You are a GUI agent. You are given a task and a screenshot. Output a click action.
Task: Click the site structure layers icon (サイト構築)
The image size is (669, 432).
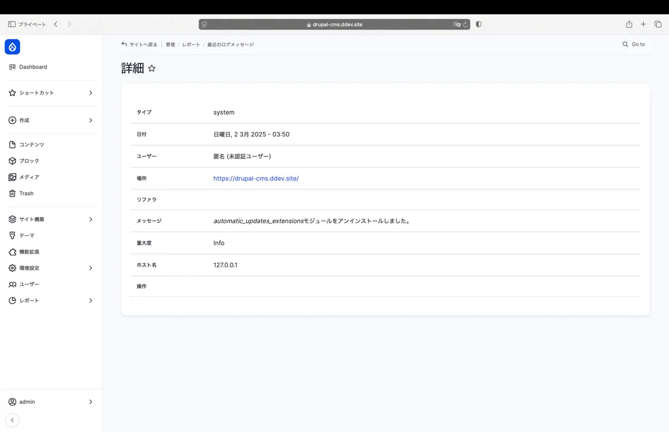[12, 219]
